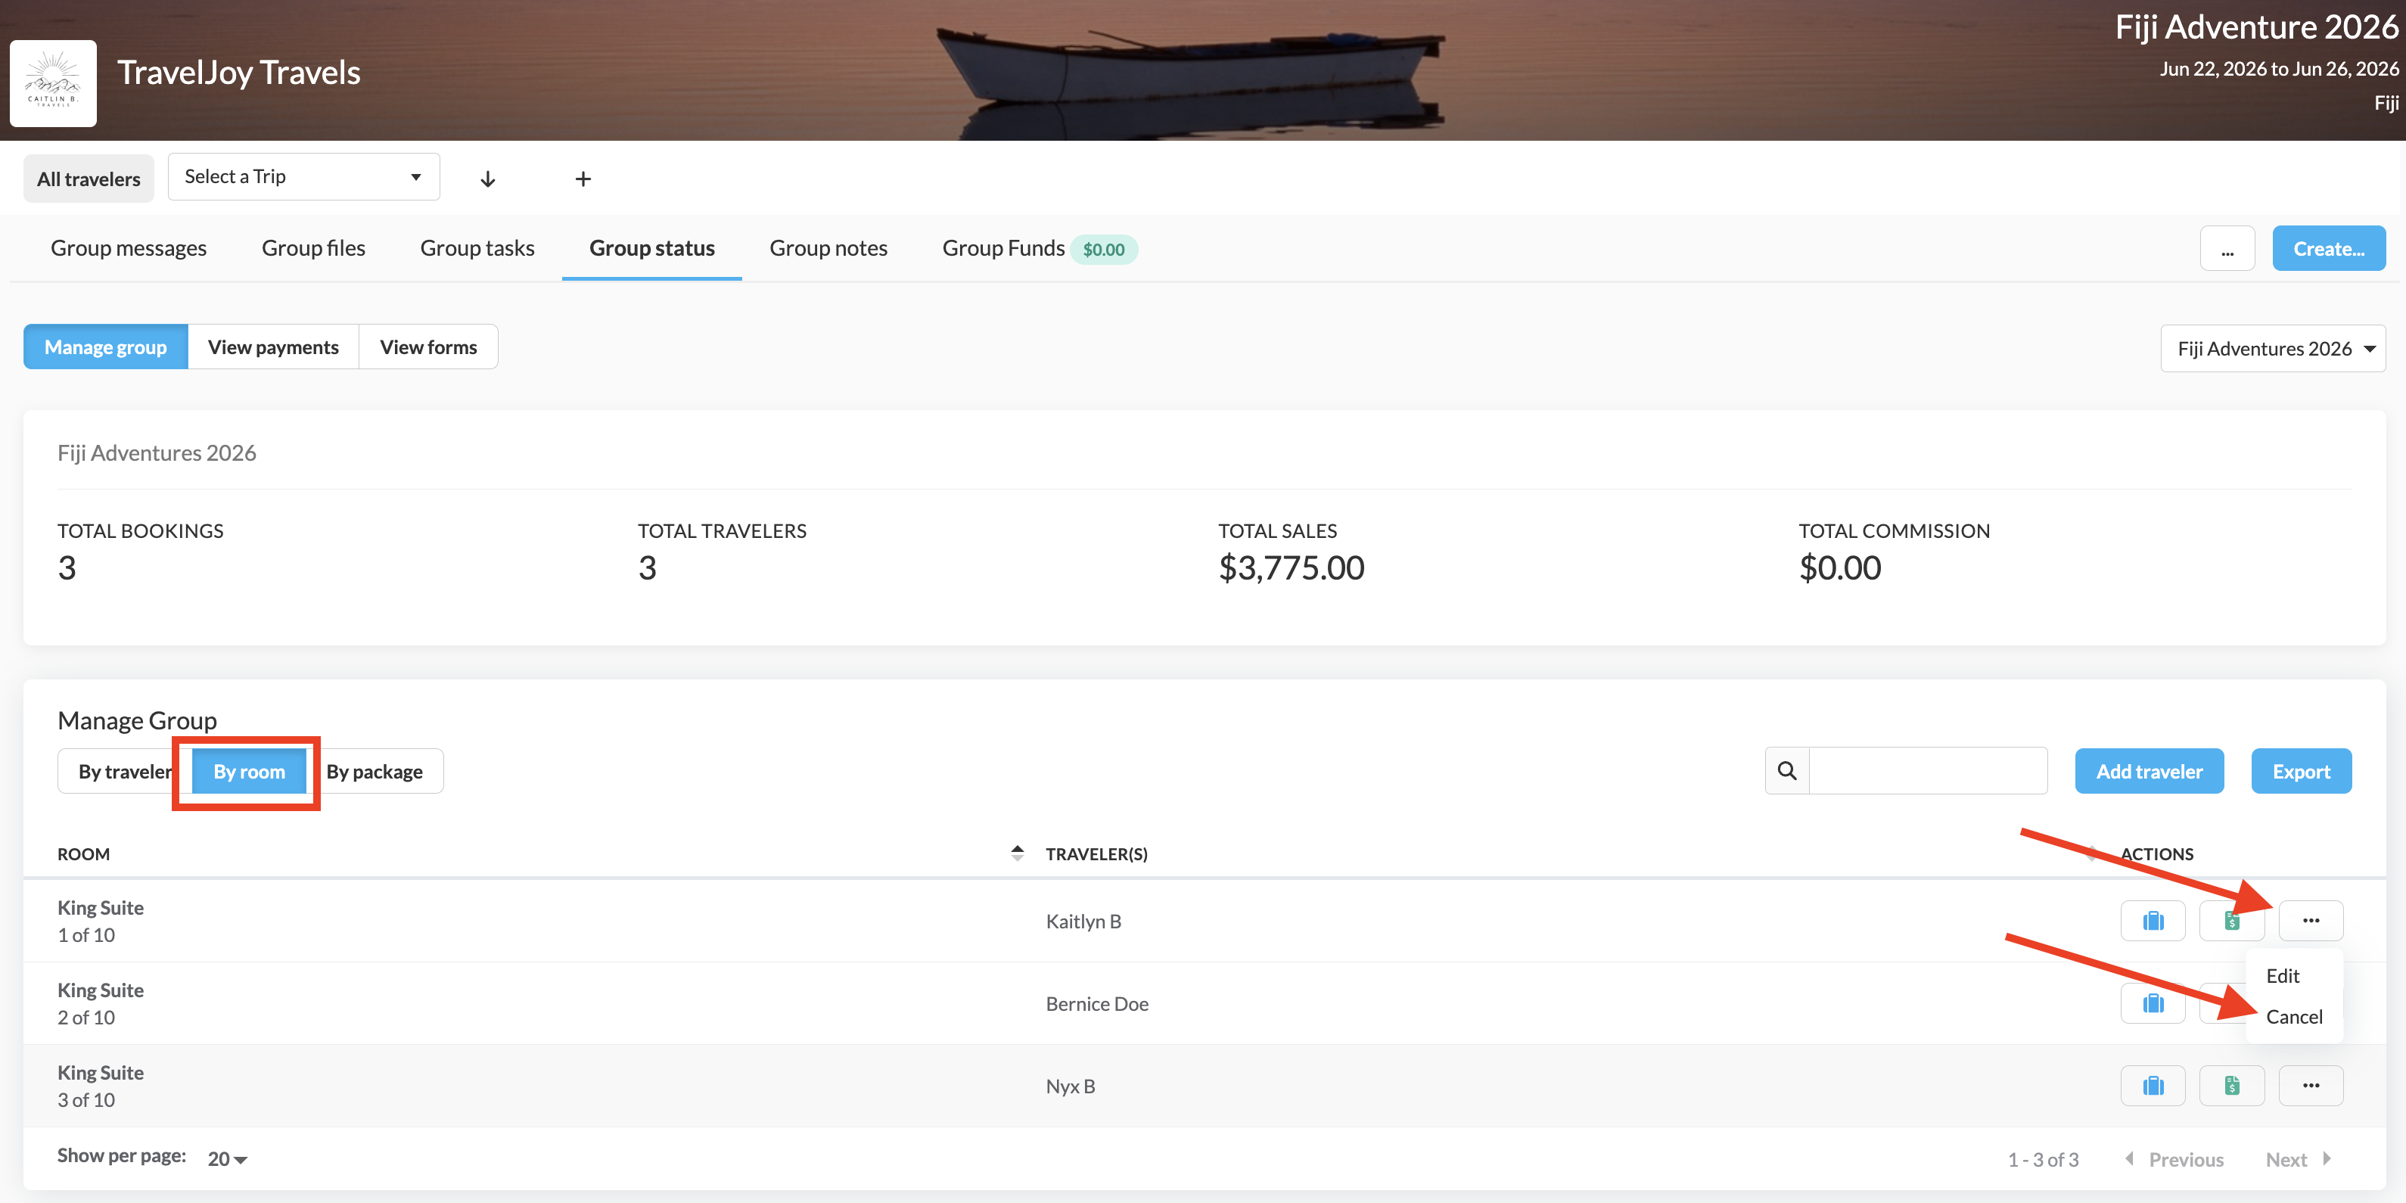Image resolution: width=2406 pixels, height=1203 pixels.
Task: Click the magnifying glass search icon
Action: pyautogui.click(x=1787, y=770)
